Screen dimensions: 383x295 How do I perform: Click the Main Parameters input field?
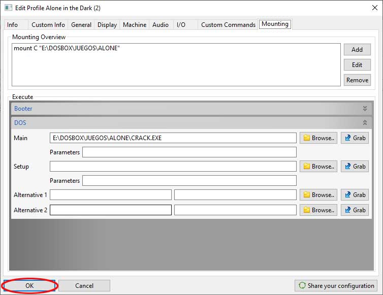(189, 152)
